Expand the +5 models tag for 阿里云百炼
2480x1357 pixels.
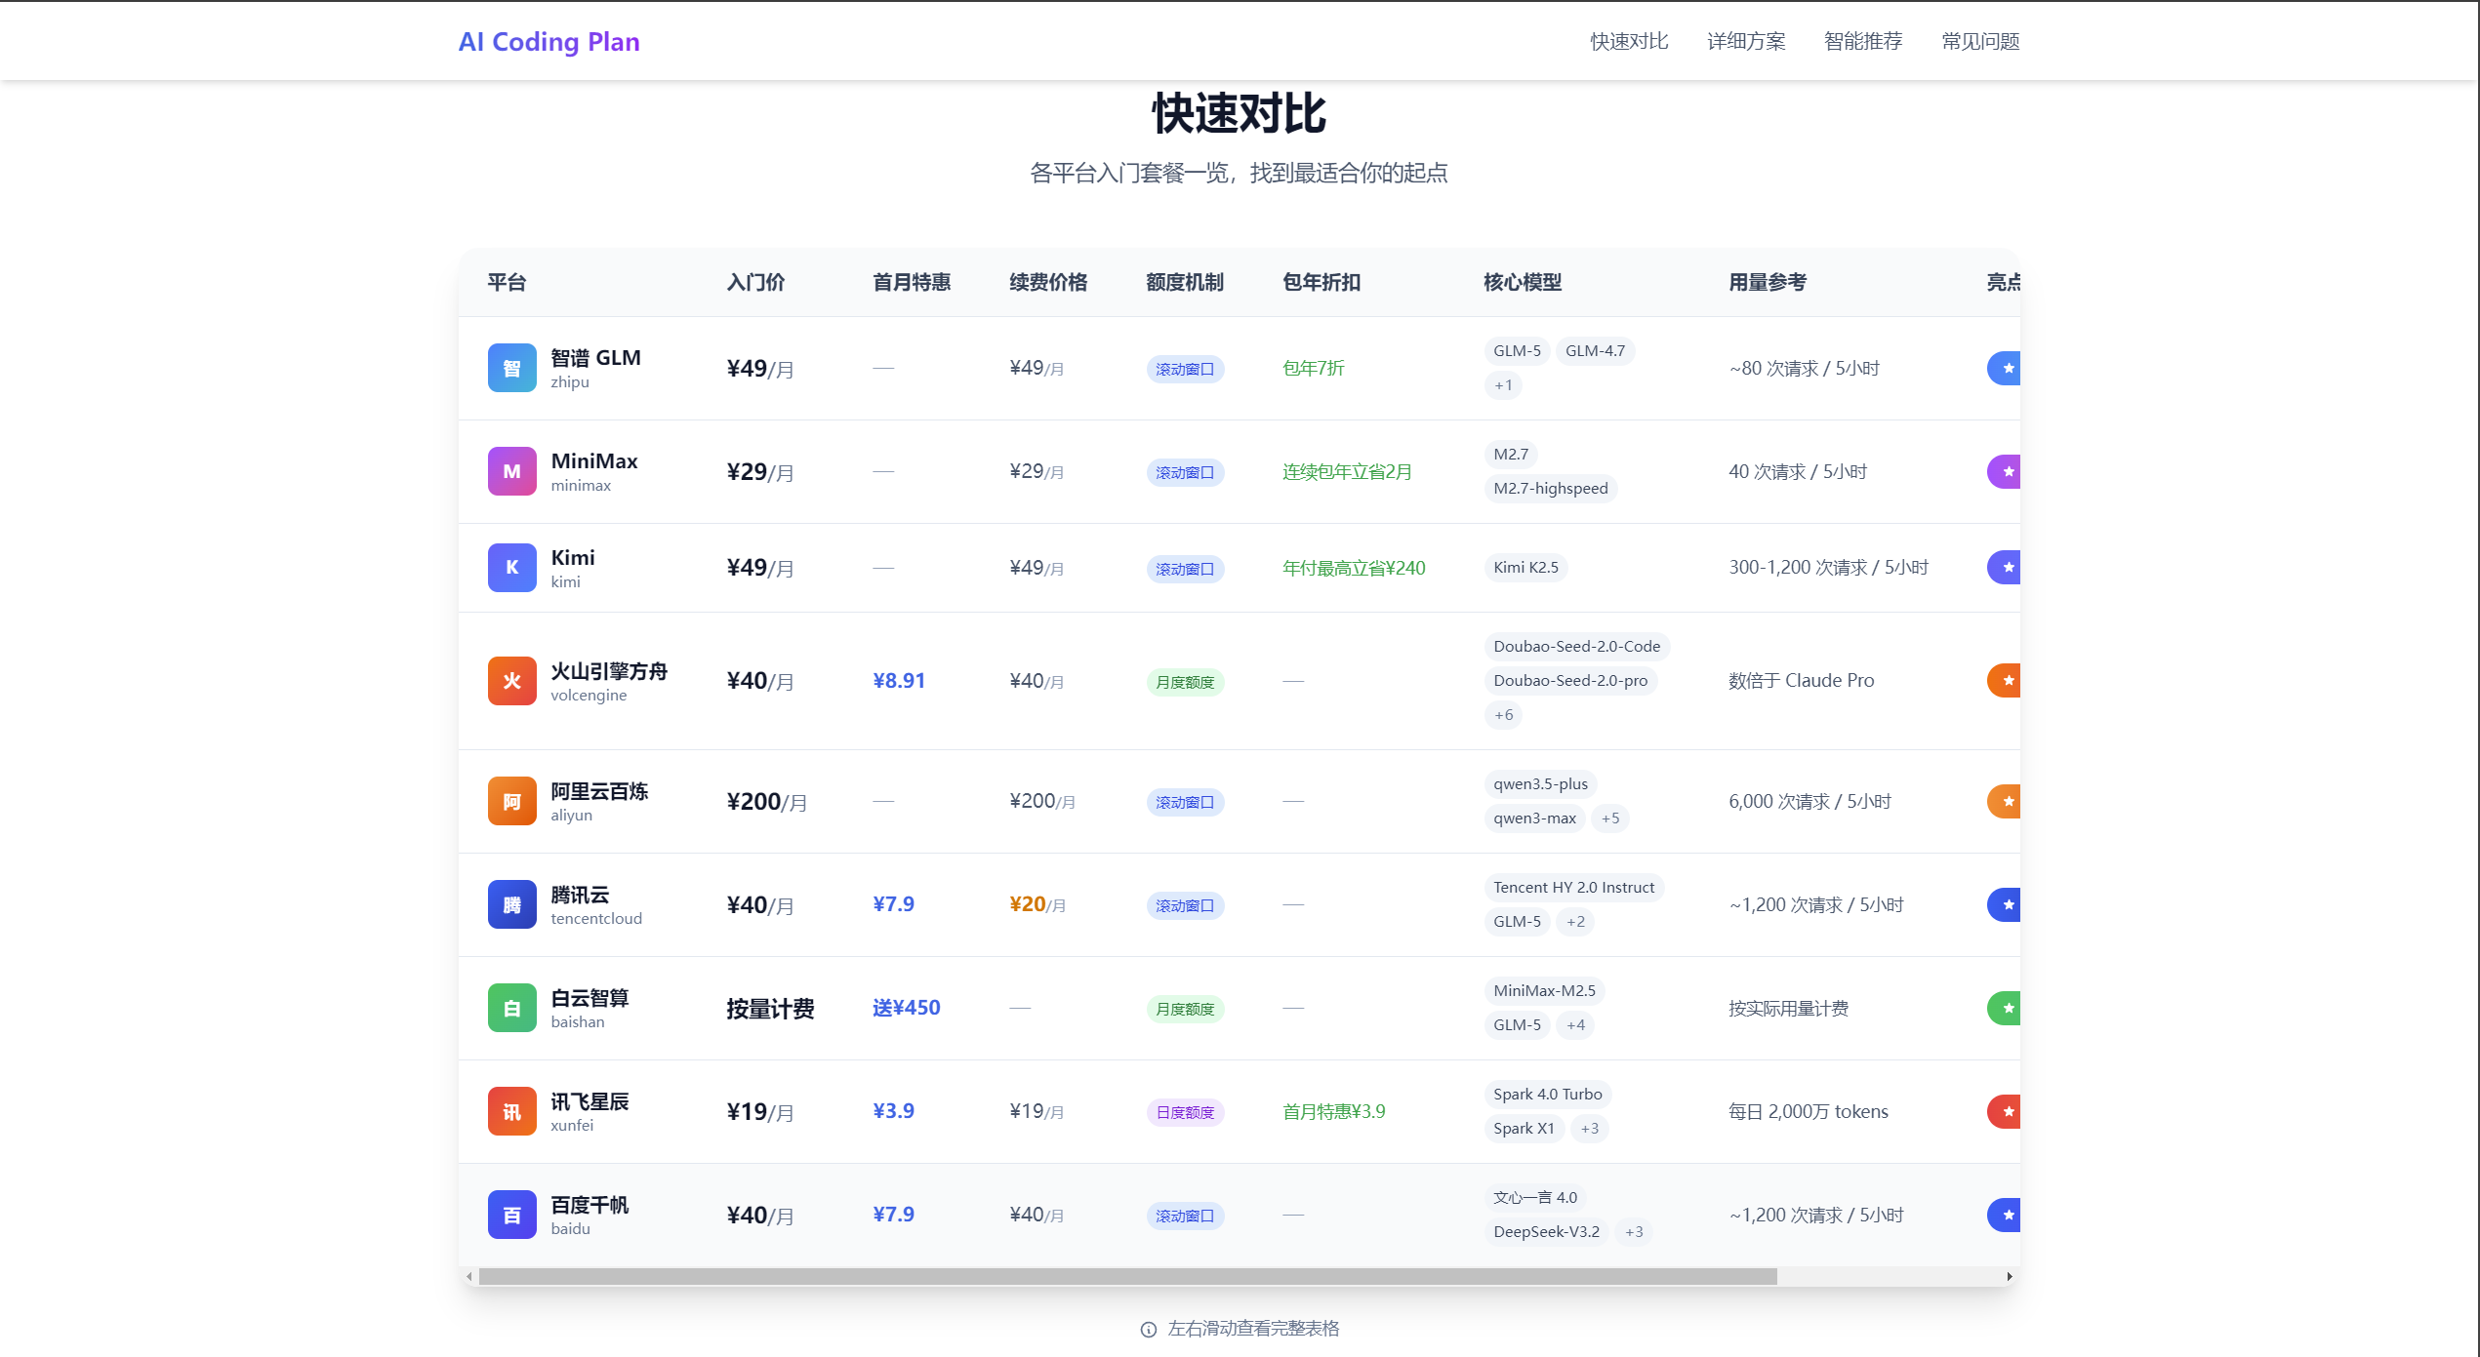[x=1610, y=818]
